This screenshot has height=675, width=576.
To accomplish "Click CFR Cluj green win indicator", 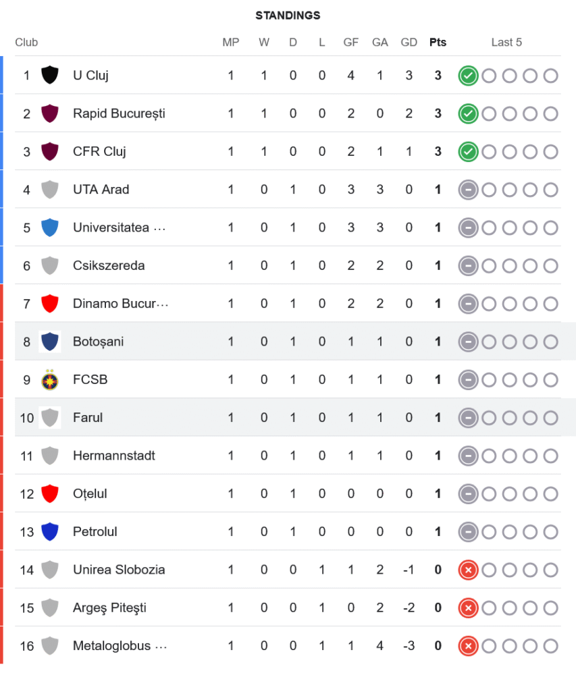I will [468, 152].
